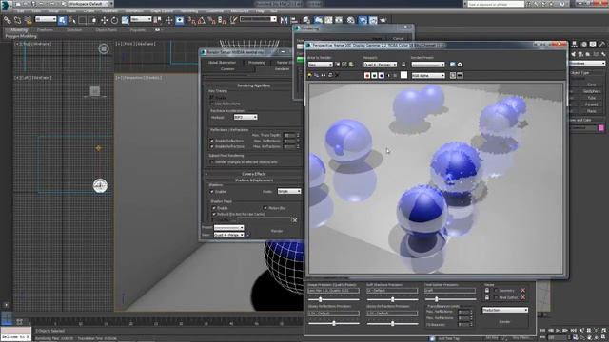The width and height of the screenshot is (609, 342).
Task: Enable red channel in rendered frame window
Action: [367, 76]
